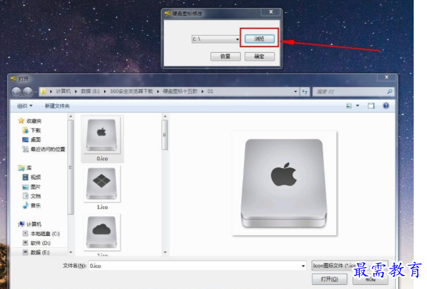This screenshot has height=289, width=427.
Task: Go back with the back arrow
Action: (x=16, y=92)
